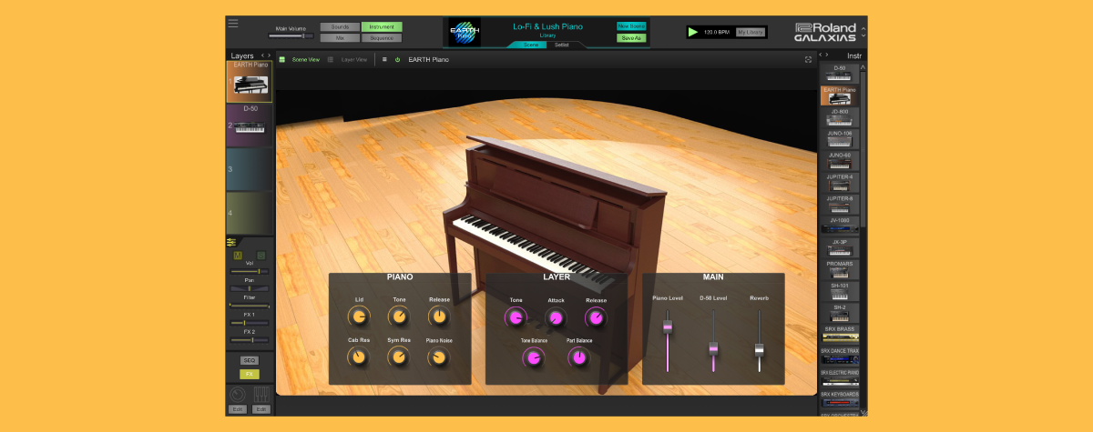This screenshot has width=1093, height=432.
Task: Select the JUPITER-8 instrument icon
Action: [x=839, y=204]
